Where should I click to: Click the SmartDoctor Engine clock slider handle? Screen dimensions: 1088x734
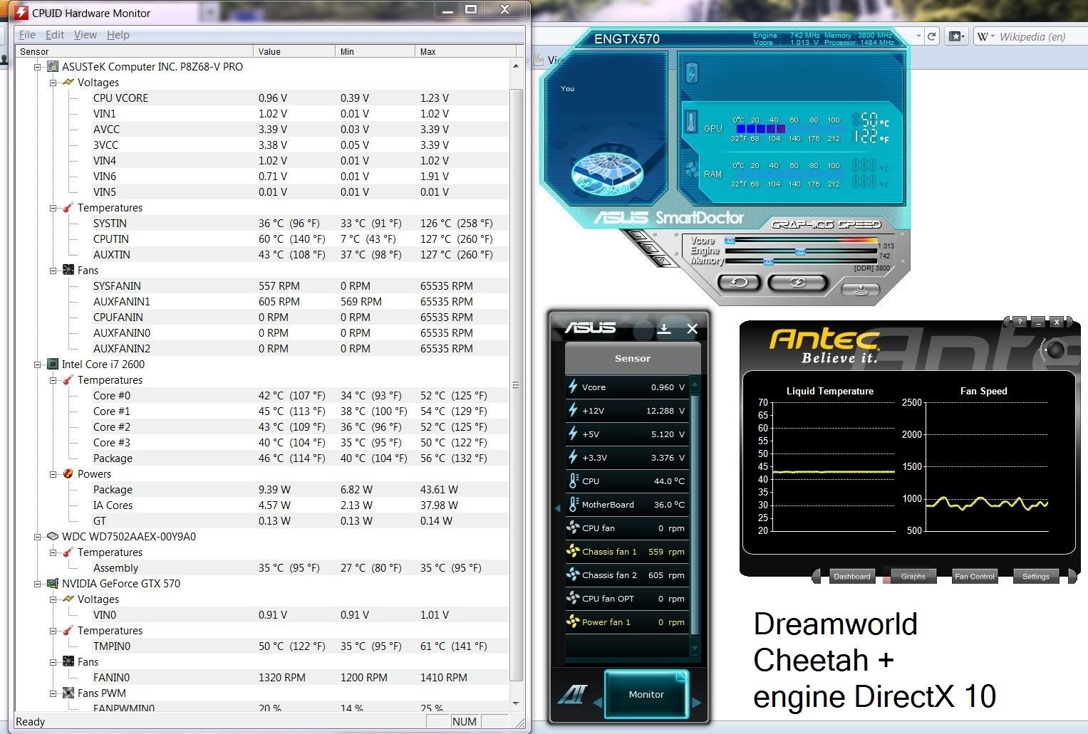800,251
